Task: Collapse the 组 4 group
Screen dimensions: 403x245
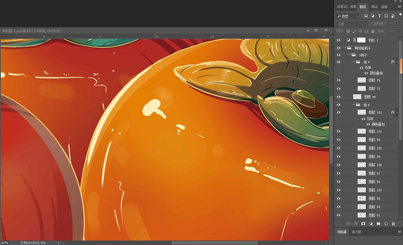Action: (354, 62)
